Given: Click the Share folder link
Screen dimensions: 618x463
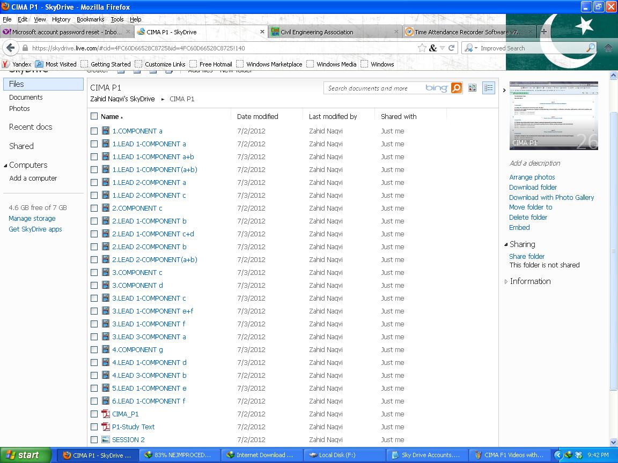Looking at the screenshot, I should [x=527, y=256].
